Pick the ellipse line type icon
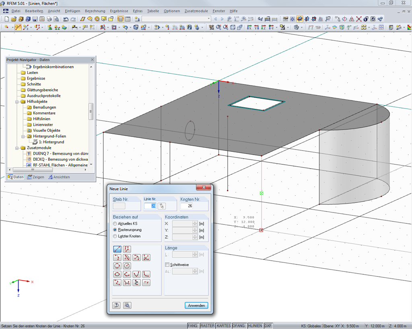The image size is (412, 329). tap(117, 274)
